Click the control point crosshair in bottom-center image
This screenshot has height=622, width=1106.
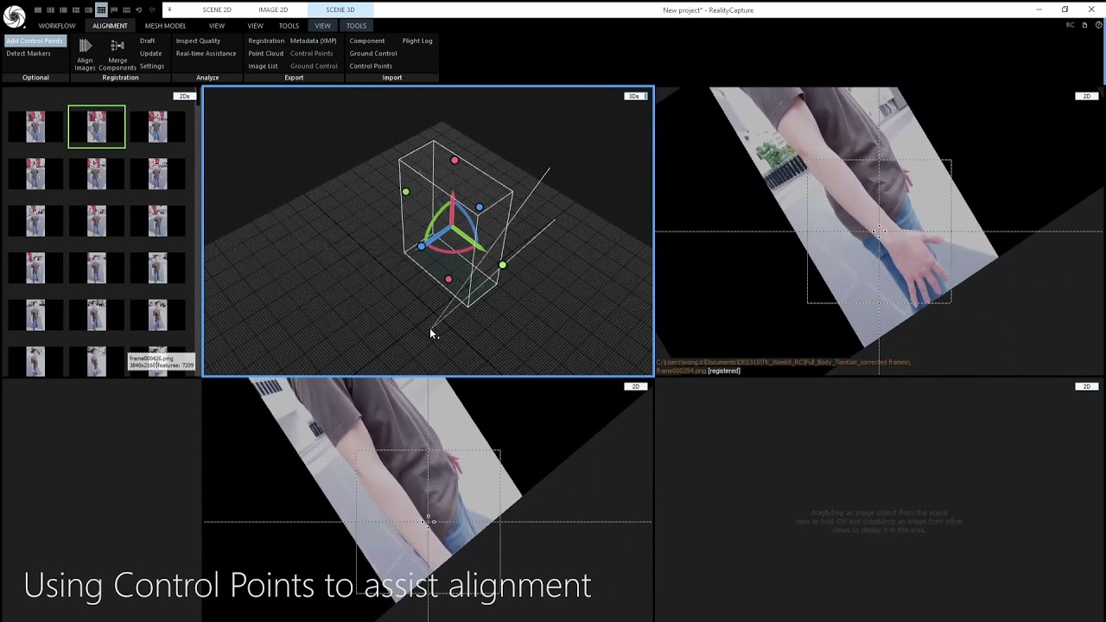coord(428,521)
